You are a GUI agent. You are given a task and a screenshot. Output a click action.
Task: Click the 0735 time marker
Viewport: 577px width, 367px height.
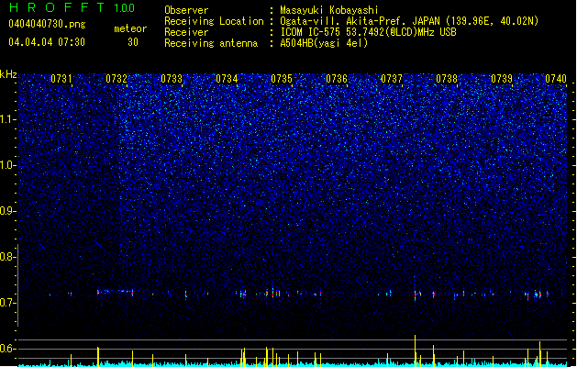(x=282, y=79)
